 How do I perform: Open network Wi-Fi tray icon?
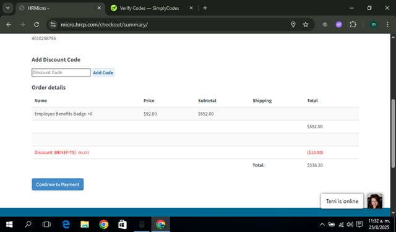pos(341,225)
